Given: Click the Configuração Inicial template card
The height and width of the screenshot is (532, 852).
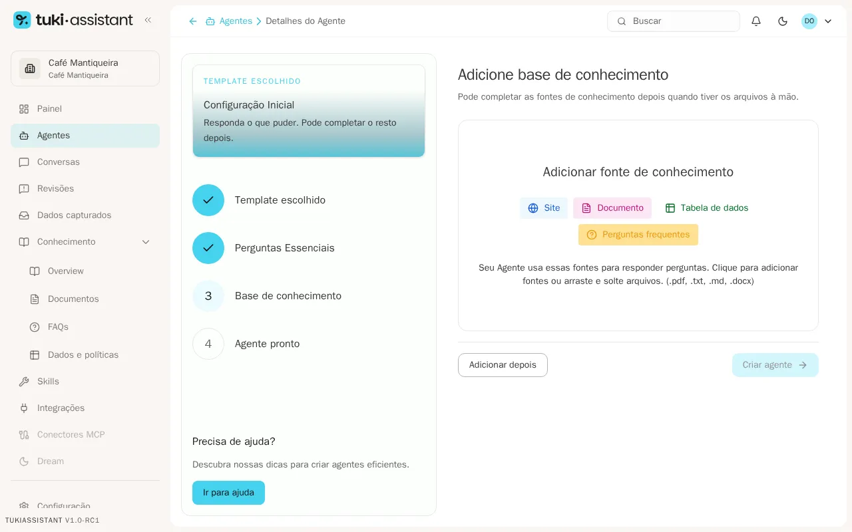Looking at the screenshot, I should click(309, 111).
